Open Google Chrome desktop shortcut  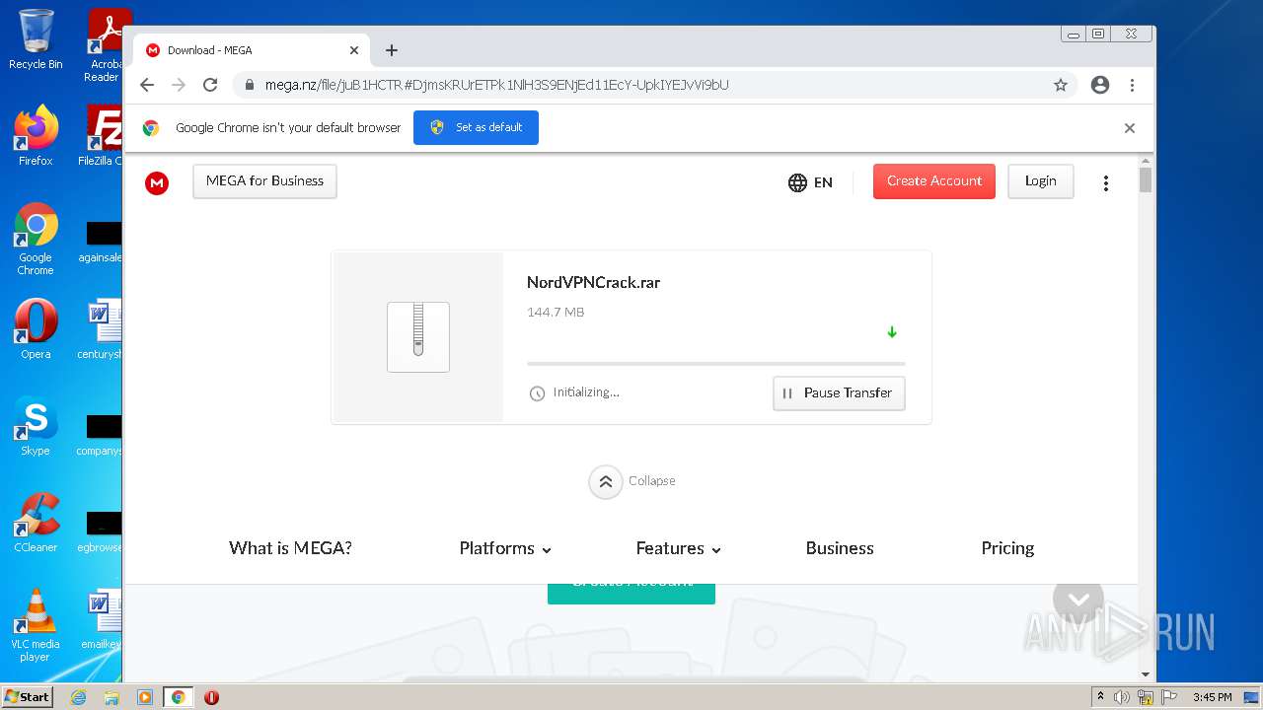[36, 239]
